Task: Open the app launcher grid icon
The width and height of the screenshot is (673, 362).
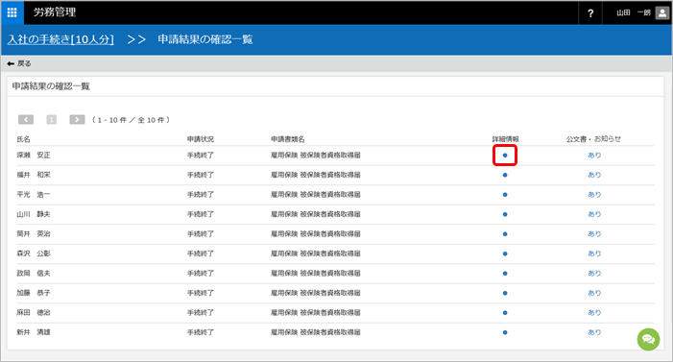Action: click(x=12, y=12)
